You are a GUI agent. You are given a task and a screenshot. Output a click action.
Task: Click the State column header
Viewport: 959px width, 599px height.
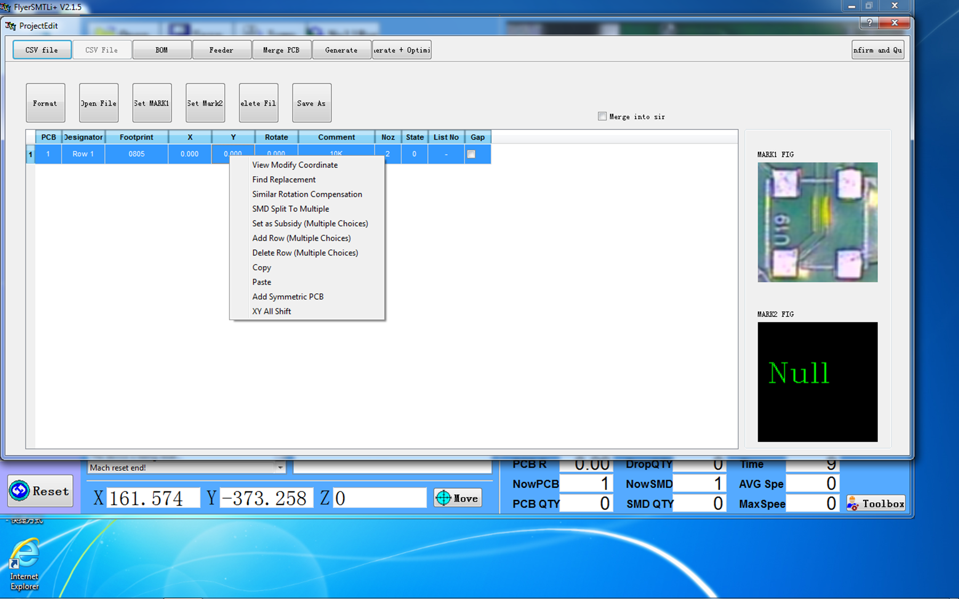pyautogui.click(x=415, y=137)
